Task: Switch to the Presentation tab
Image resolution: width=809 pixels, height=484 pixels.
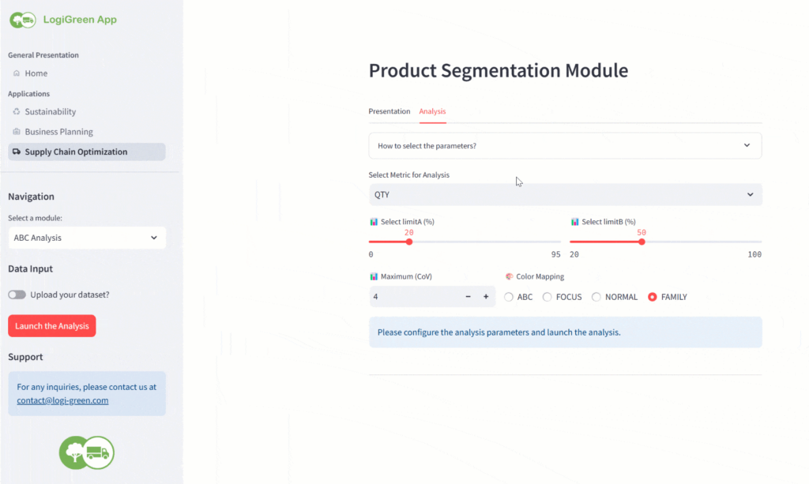Action: click(389, 111)
